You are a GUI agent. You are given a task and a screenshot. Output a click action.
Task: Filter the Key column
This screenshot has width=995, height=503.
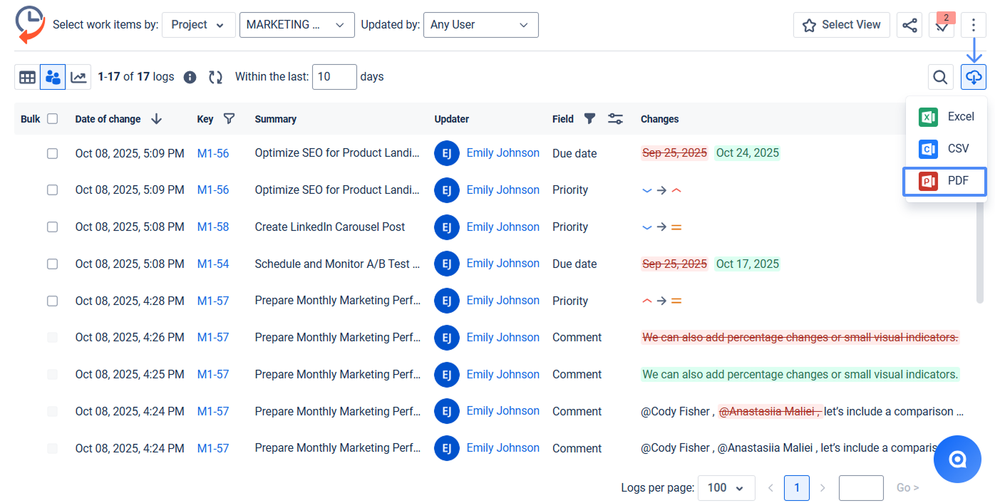[x=229, y=119]
